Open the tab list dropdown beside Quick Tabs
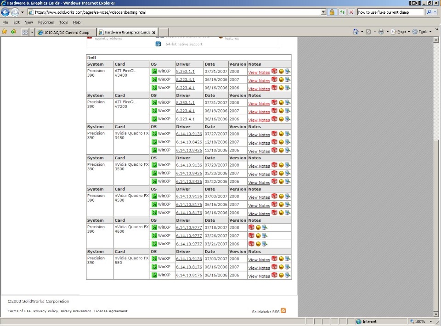441x326 pixels. (x=32, y=32)
